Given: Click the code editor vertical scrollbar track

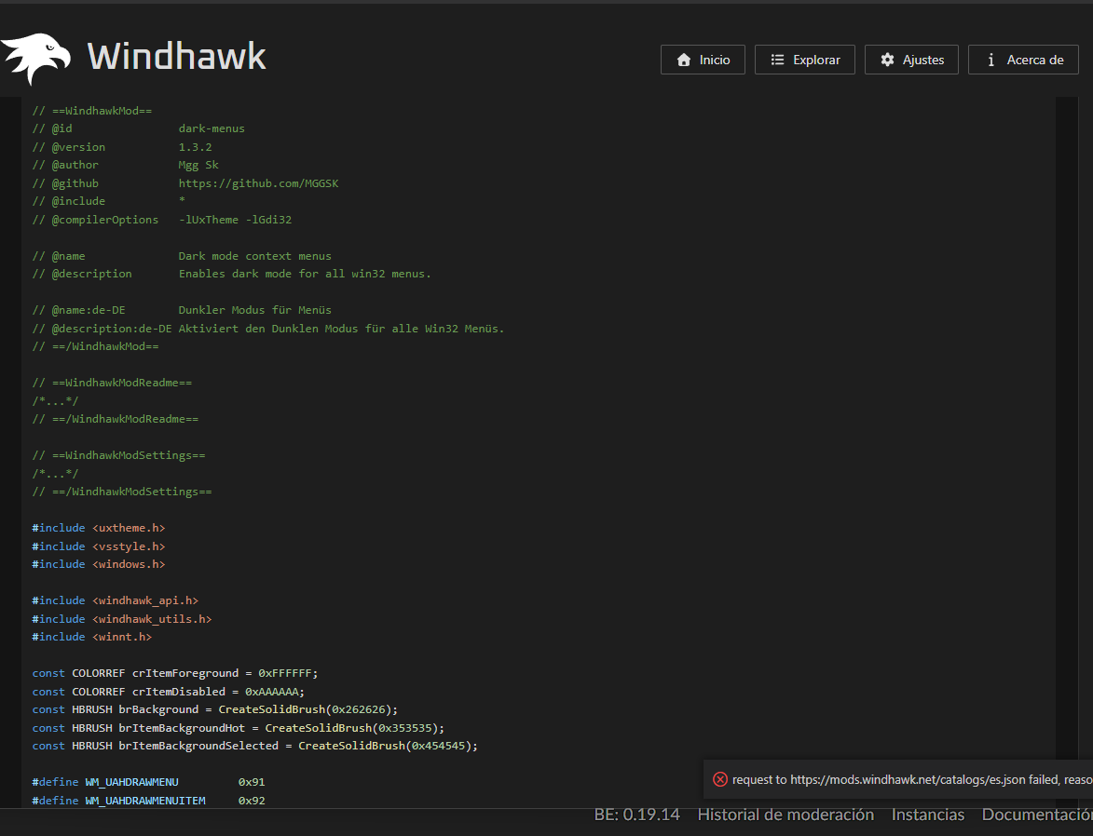Looking at the screenshot, I should coord(1066,419).
